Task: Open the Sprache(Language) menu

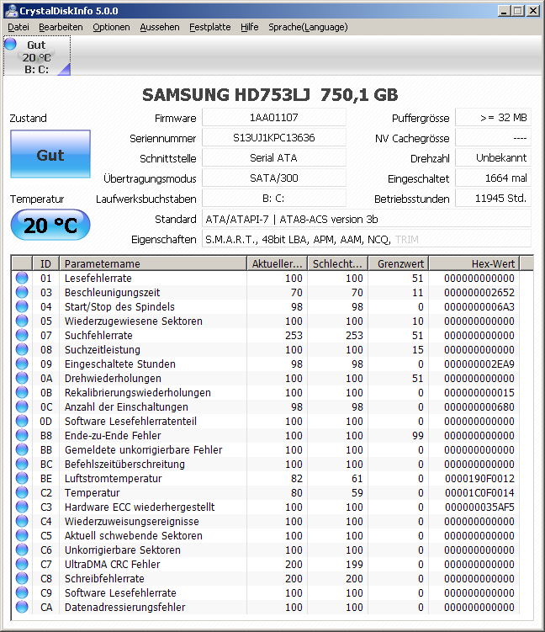Action: pos(308,27)
